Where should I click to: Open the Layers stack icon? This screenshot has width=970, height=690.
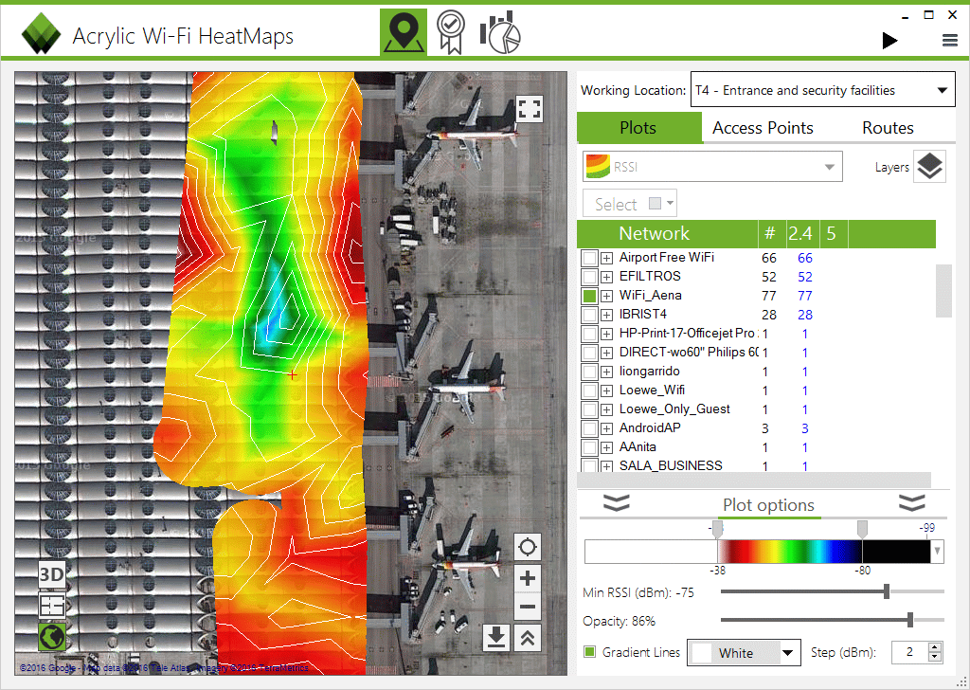click(x=929, y=167)
